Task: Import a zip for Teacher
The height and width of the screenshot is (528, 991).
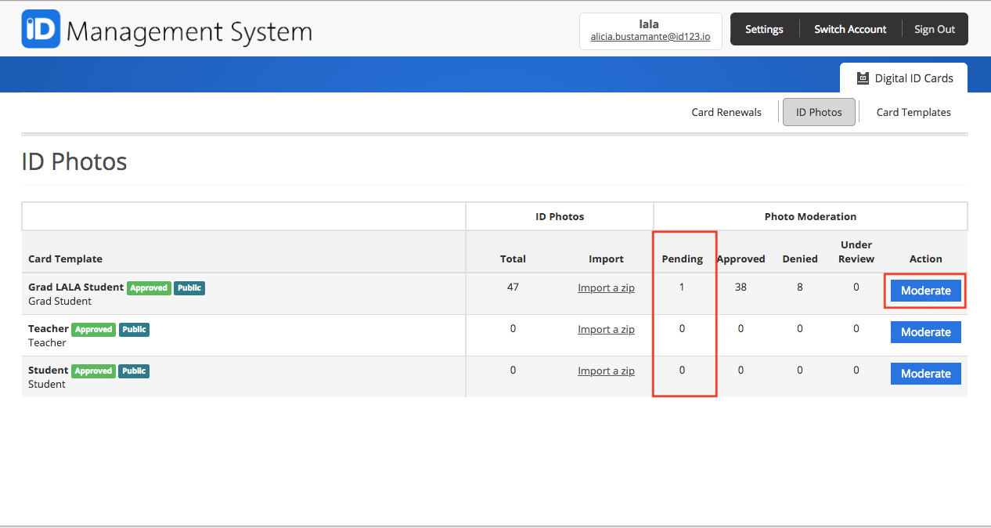Action: [606, 329]
